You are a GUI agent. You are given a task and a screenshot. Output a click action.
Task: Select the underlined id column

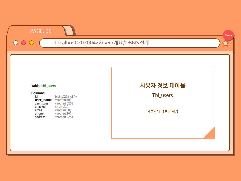[36, 96]
